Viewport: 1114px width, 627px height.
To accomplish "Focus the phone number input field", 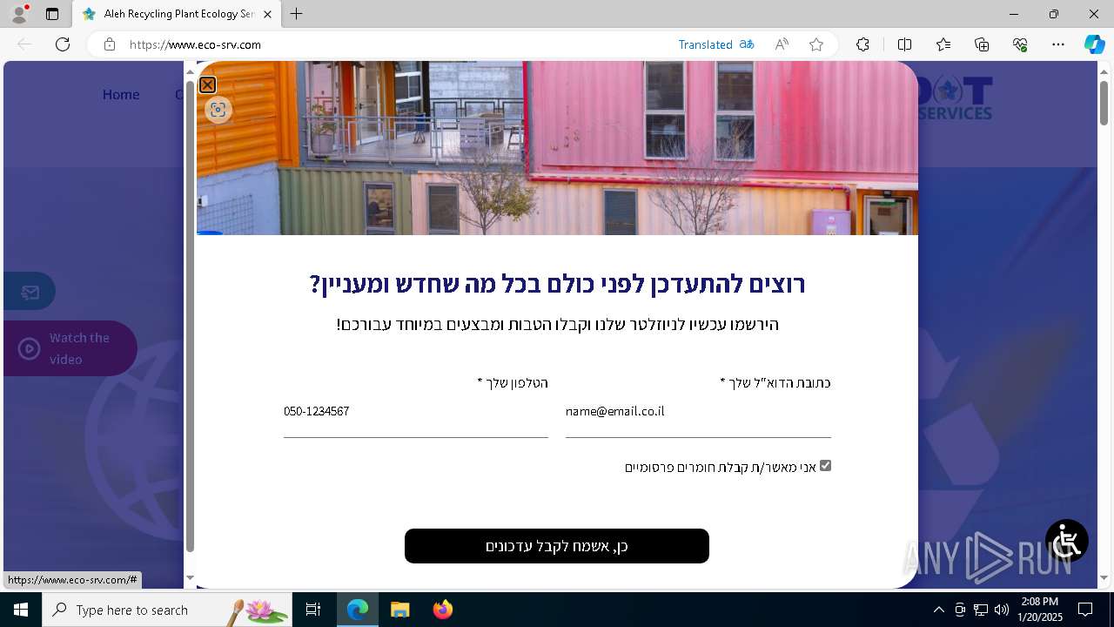I will point(415,412).
